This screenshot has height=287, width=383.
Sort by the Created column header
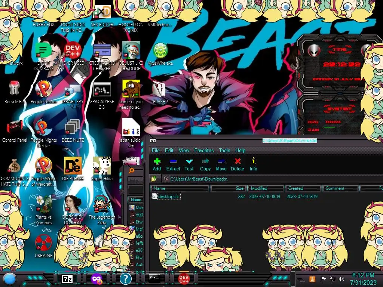pyautogui.click(x=303, y=188)
